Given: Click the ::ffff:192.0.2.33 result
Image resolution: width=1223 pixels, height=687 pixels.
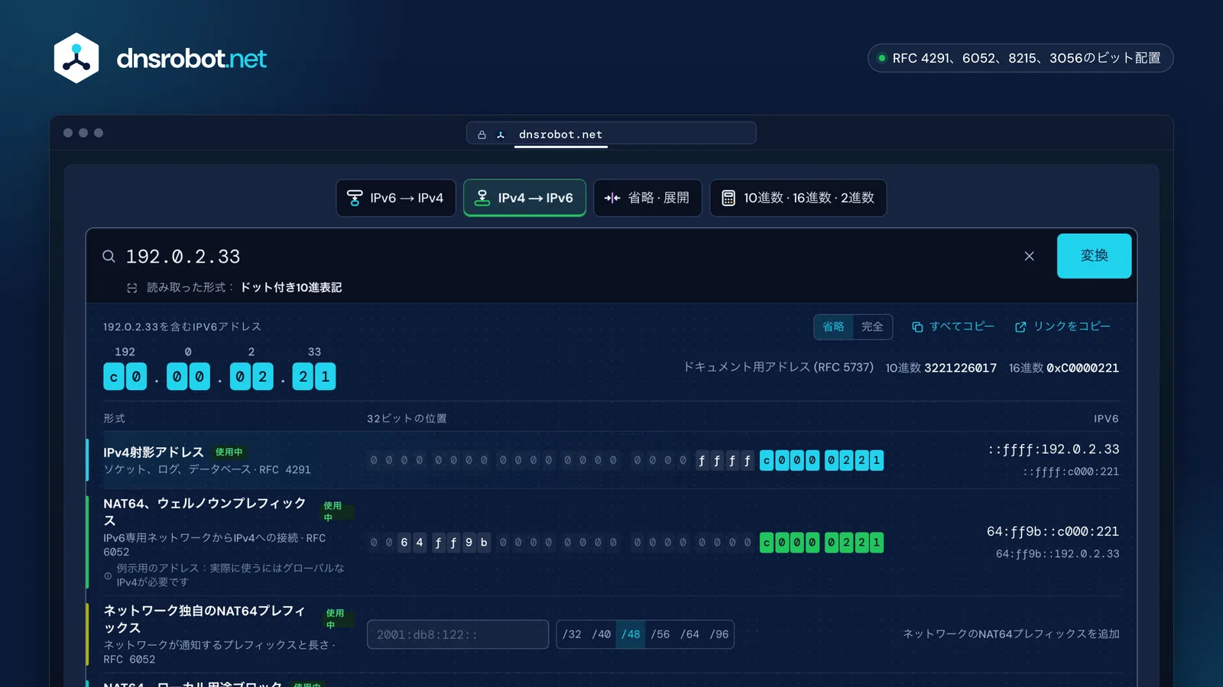Looking at the screenshot, I should [x=1053, y=450].
